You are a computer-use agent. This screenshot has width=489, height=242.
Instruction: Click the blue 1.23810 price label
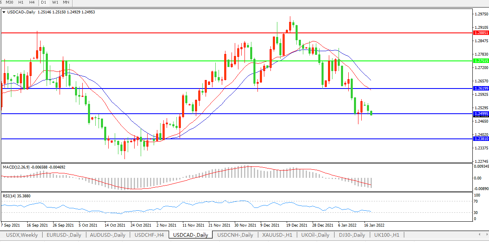481,138
